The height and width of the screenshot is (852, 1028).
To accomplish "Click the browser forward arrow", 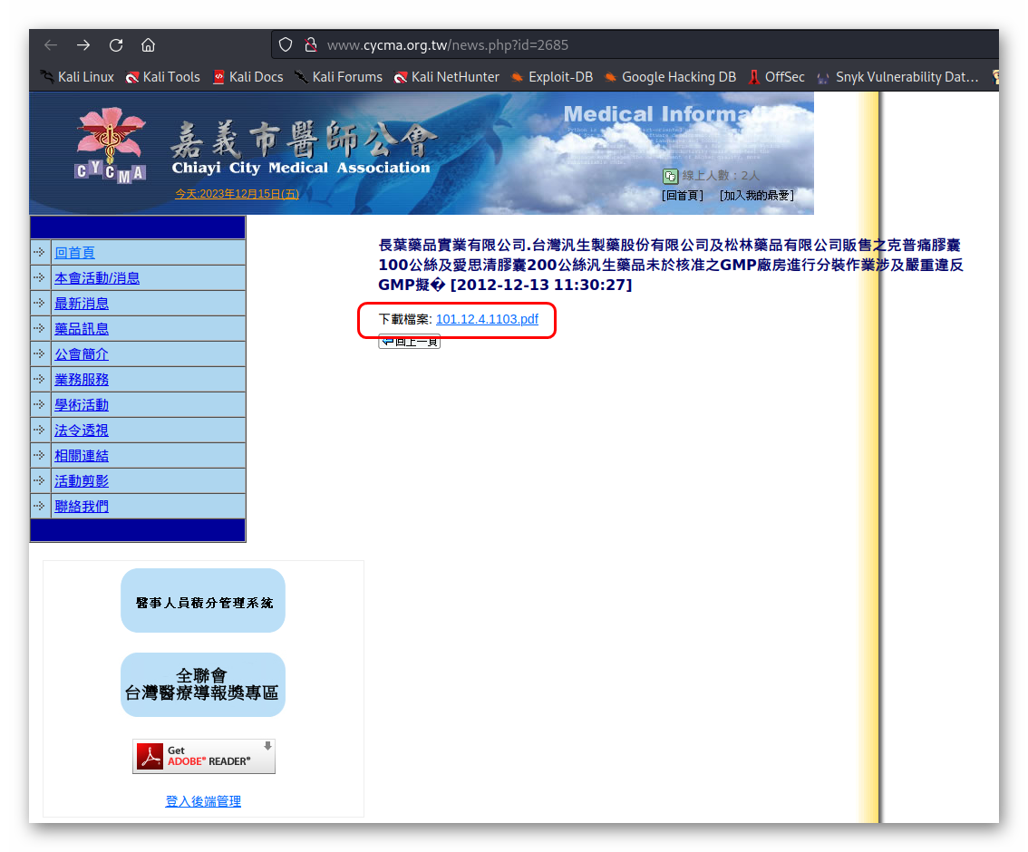I will tap(83, 45).
